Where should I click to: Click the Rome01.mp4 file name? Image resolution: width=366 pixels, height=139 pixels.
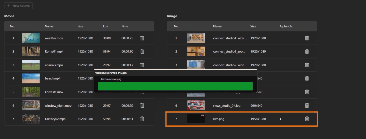coord(54,51)
